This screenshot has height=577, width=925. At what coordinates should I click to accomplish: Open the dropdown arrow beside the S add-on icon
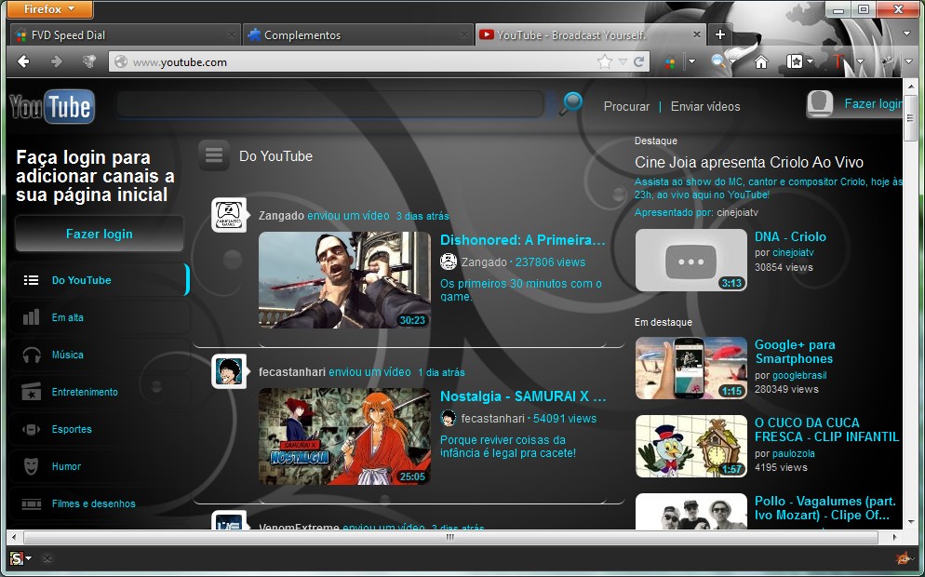pos(28,558)
